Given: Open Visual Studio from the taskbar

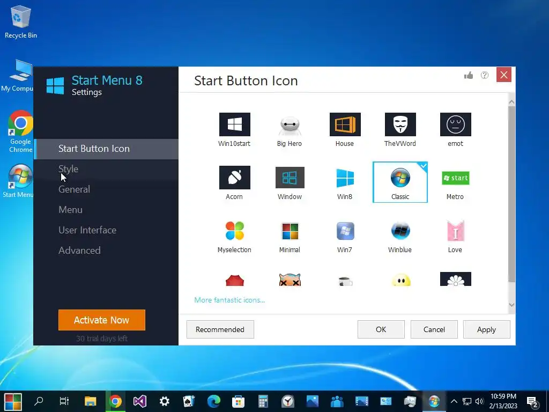Looking at the screenshot, I should tap(140, 401).
